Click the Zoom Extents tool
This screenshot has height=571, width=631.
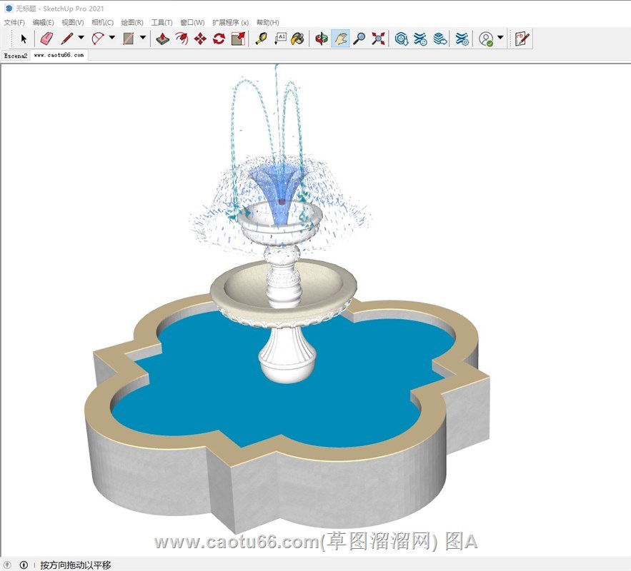tap(378, 39)
